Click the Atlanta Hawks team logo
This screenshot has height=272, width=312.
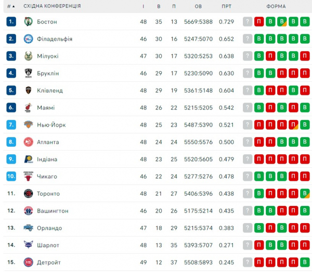[x=28, y=142]
